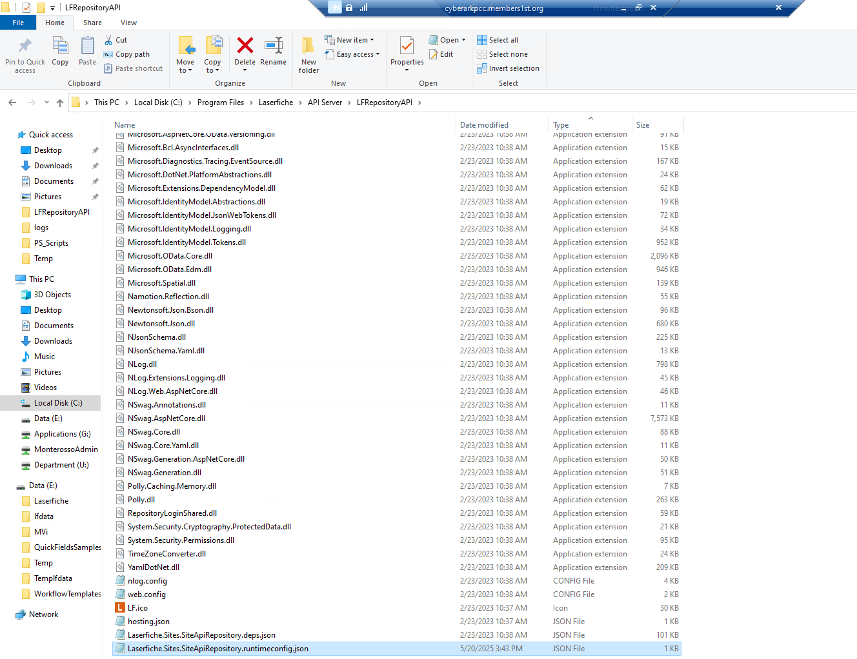Cut the selected file
The width and height of the screenshot is (857, 659).
(x=116, y=40)
